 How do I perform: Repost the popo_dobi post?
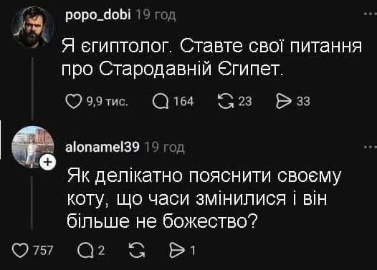(x=225, y=101)
